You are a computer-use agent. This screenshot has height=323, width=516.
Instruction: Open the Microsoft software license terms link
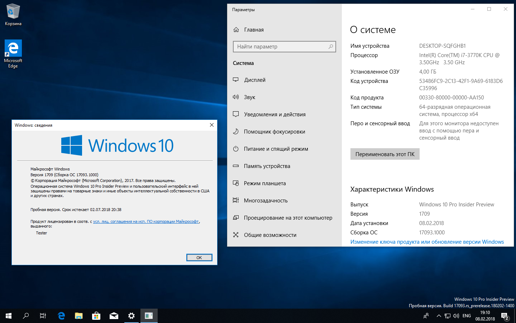point(146,221)
